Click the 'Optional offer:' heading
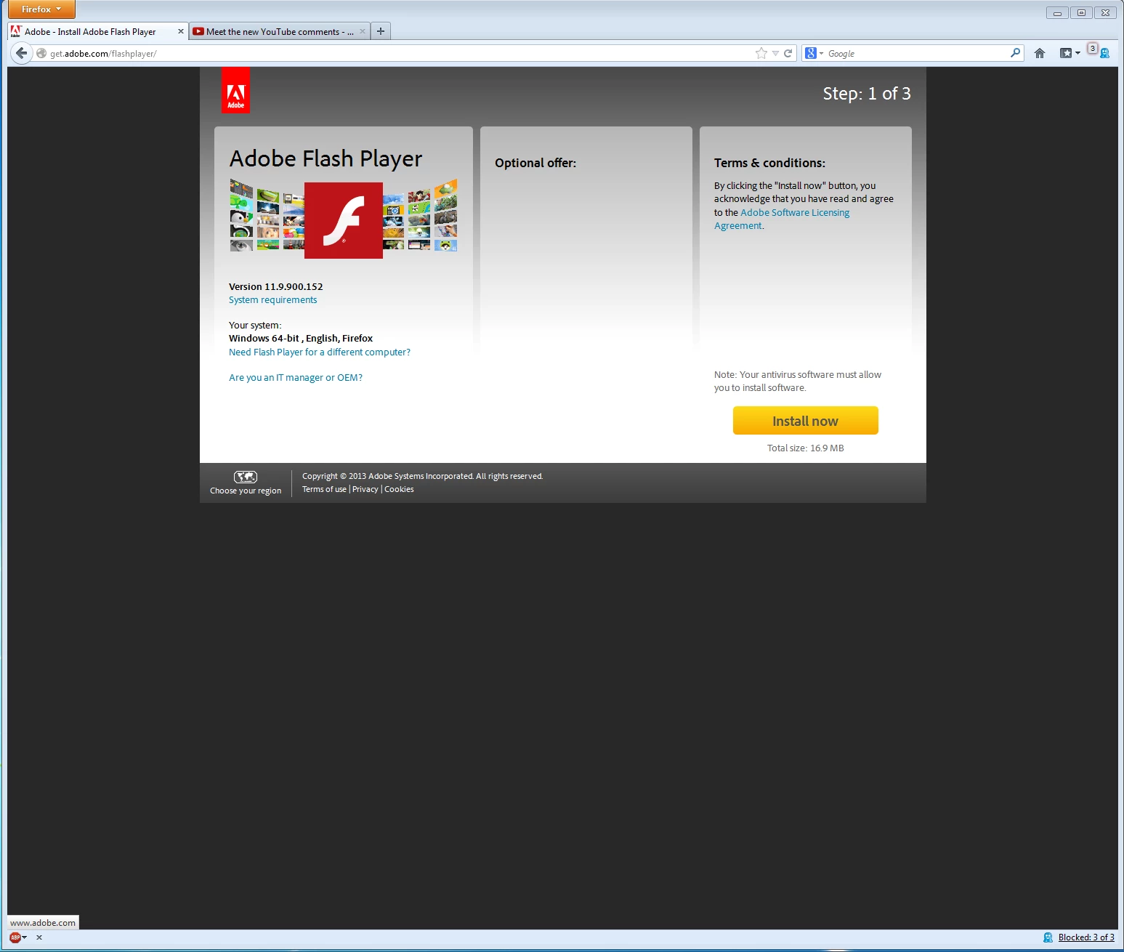This screenshot has height=952, width=1124. (535, 163)
